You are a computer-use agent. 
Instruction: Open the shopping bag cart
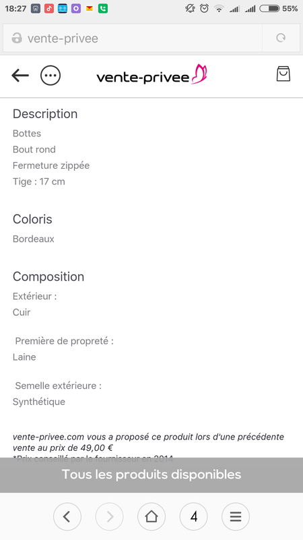click(283, 74)
